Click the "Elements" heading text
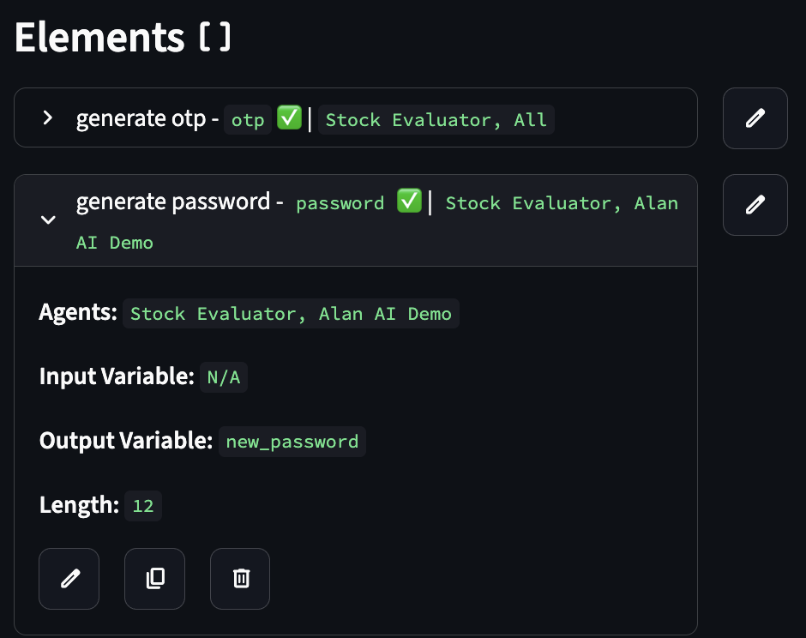 [99, 39]
